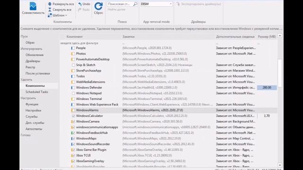Select Компоненты in the sidebar

point(35,85)
